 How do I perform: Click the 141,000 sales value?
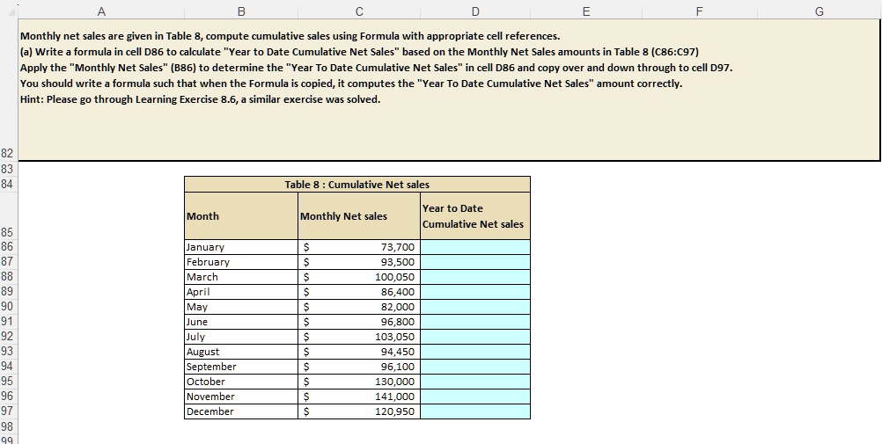click(x=359, y=396)
